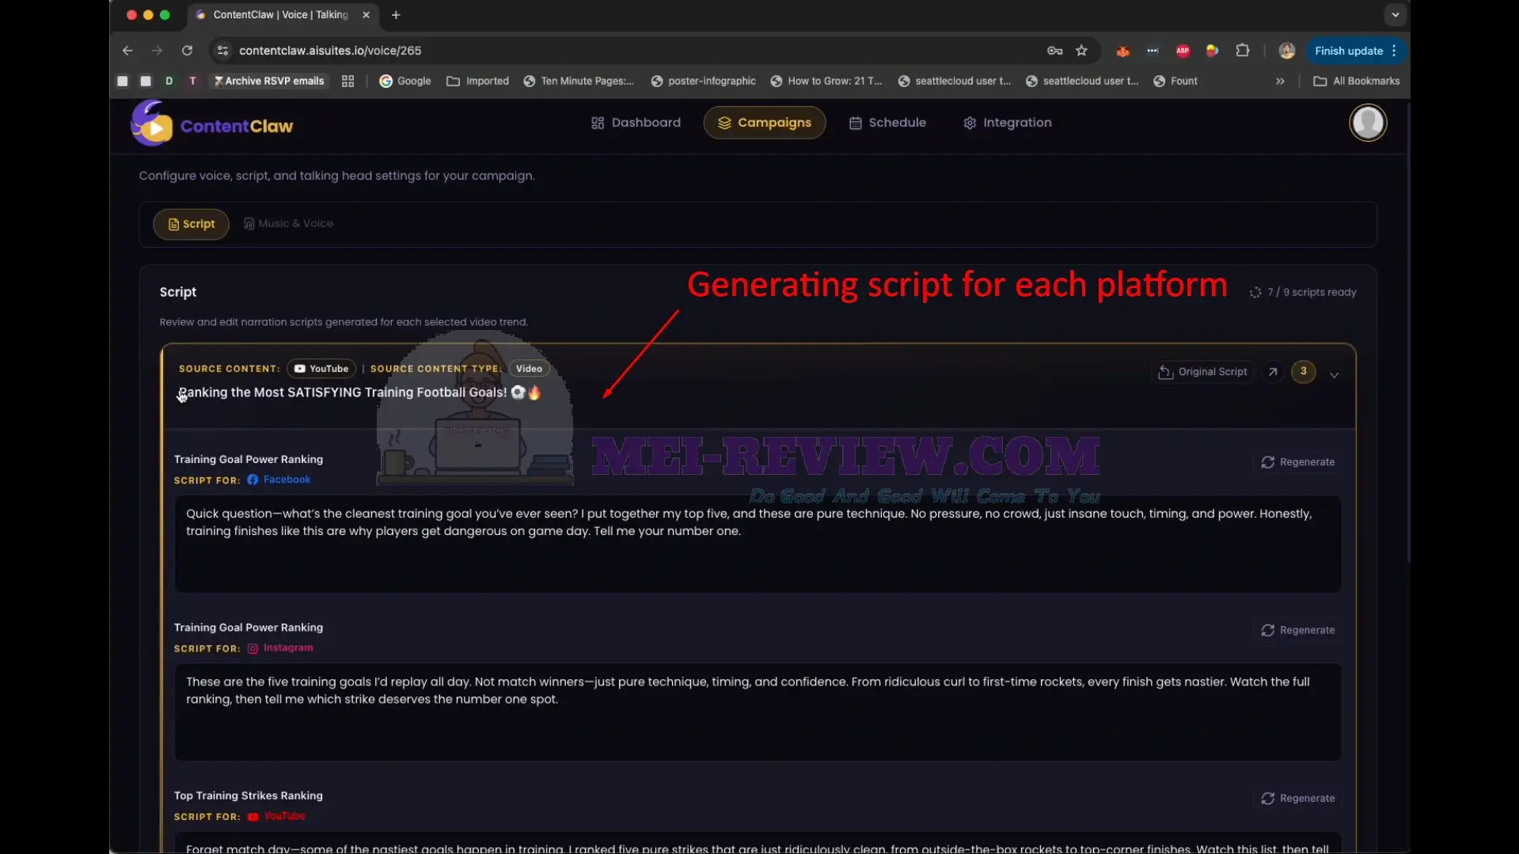1519x854 pixels.
Task: Select the Campaigns nav item
Action: click(764, 123)
